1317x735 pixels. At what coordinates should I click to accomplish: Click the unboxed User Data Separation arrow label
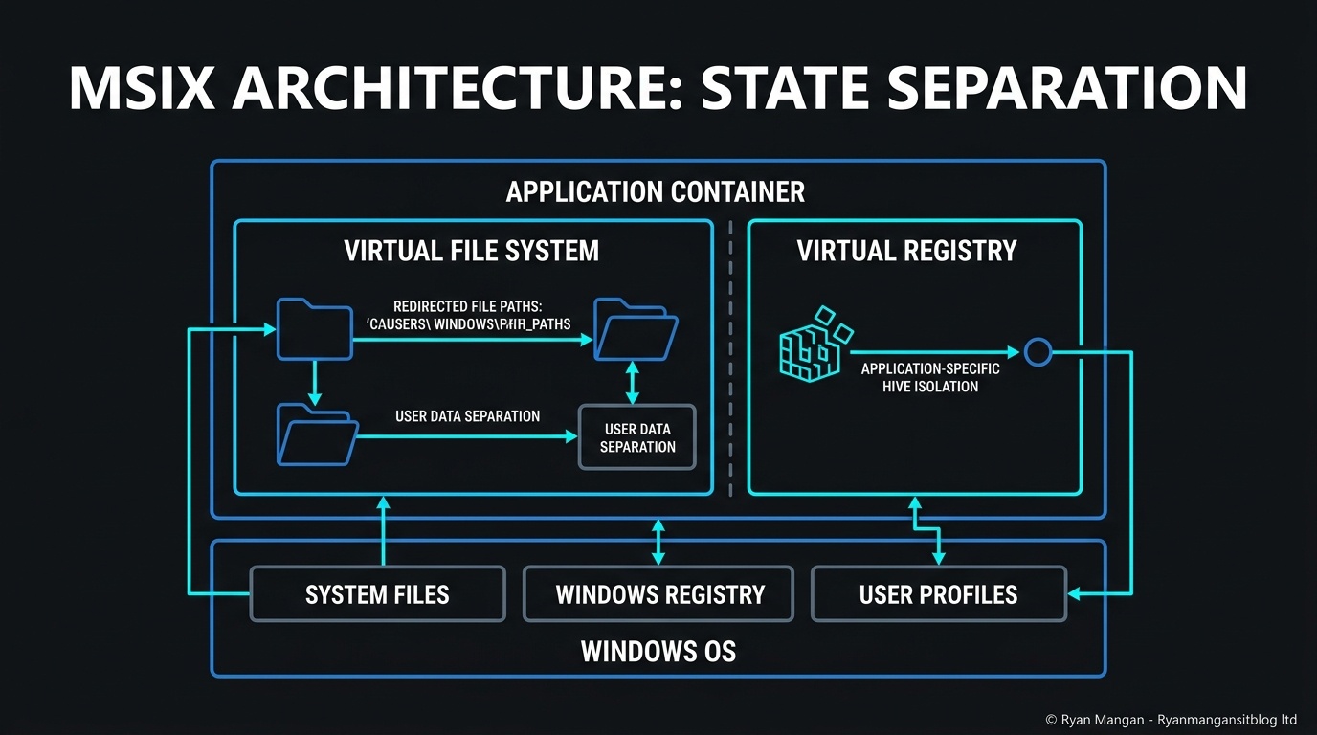(467, 416)
